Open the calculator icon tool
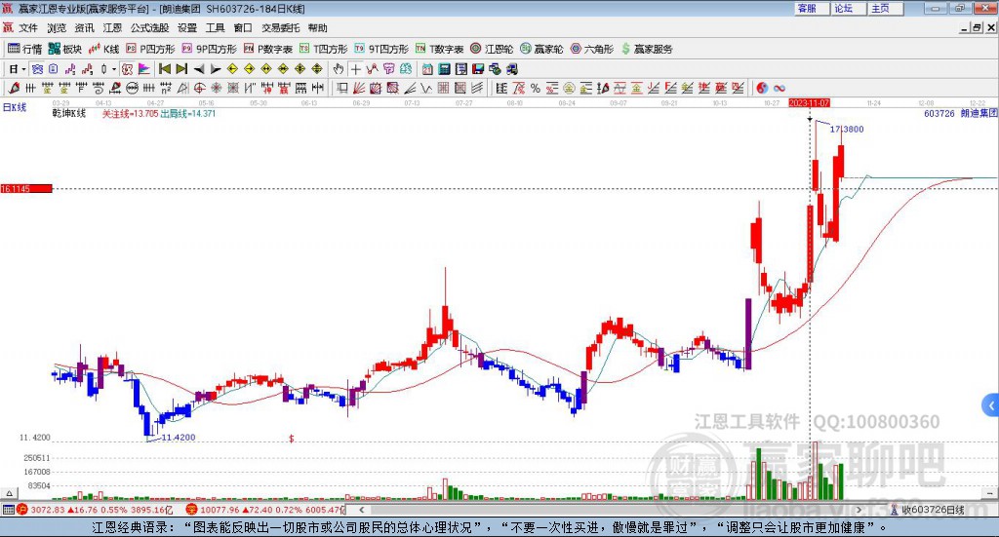Screen dimensions: 999x537 (x=445, y=69)
